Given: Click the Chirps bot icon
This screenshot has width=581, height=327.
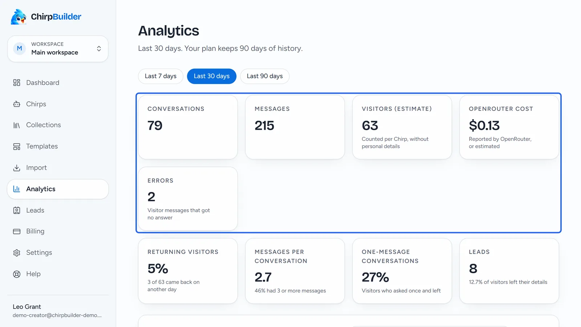Looking at the screenshot, I should [17, 104].
